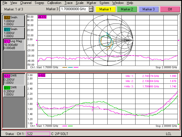Open the Trace menu

68,3
